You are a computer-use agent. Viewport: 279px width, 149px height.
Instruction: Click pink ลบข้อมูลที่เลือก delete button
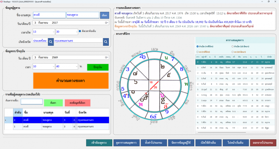pyautogui.click(x=77, y=103)
